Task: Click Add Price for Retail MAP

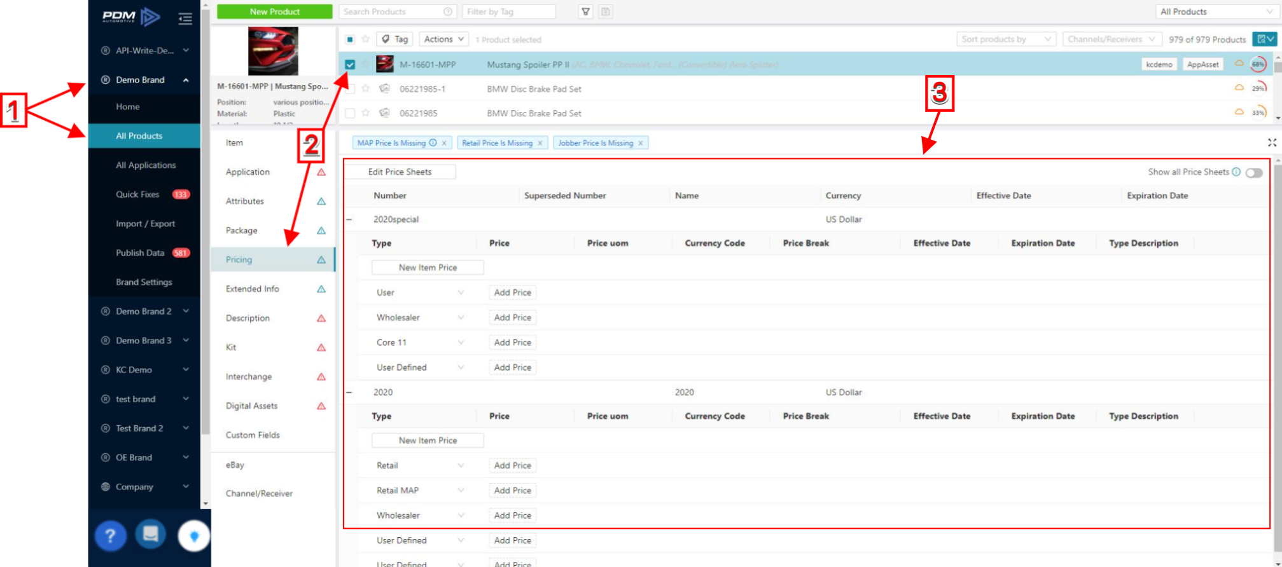Action: 513,490
